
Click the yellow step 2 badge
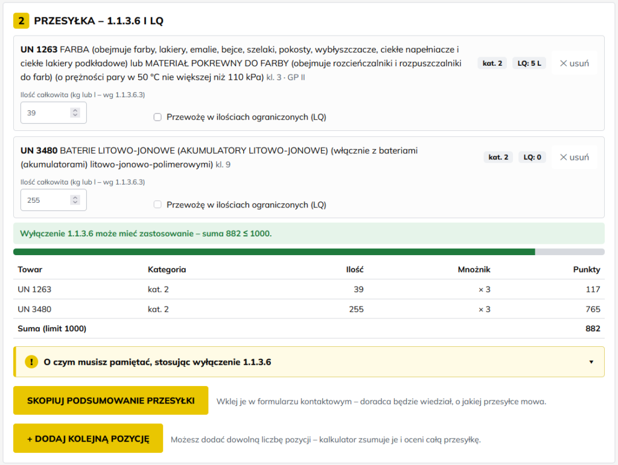pyautogui.click(x=21, y=21)
